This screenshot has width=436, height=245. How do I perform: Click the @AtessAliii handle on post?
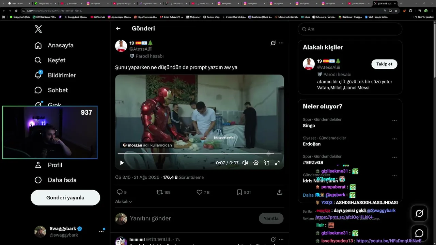click(x=141, y=49)
